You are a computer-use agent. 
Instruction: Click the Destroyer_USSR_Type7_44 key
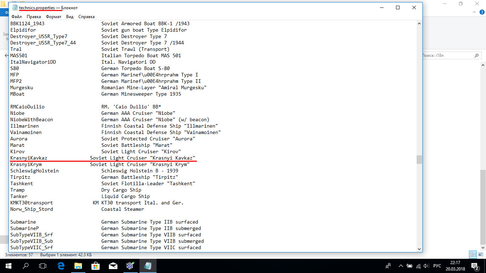pyautogui.click(x=43, y=43)
